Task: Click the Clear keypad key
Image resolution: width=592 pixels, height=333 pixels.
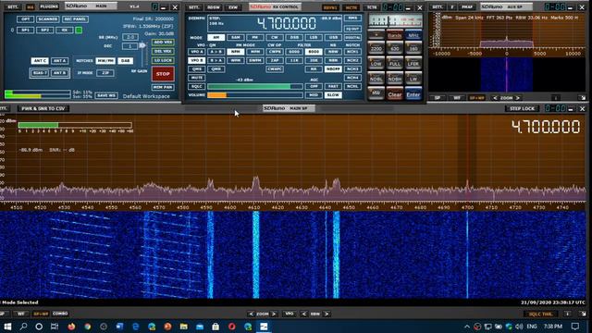Action: pos(395,94)
